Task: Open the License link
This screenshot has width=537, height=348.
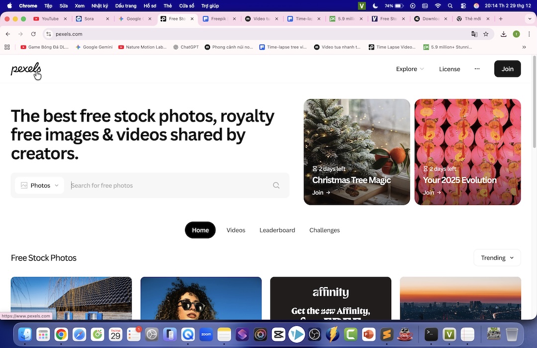Action: [x=449, y=69]
